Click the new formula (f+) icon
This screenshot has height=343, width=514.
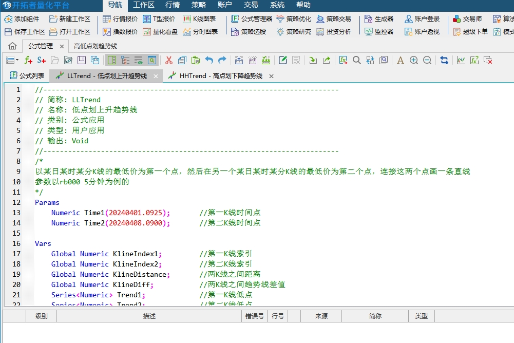[29, 60]
